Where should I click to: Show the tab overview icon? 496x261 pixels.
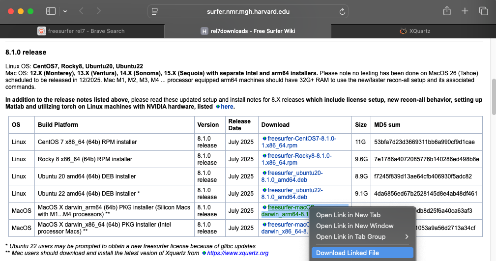click(x=483, y=11)
